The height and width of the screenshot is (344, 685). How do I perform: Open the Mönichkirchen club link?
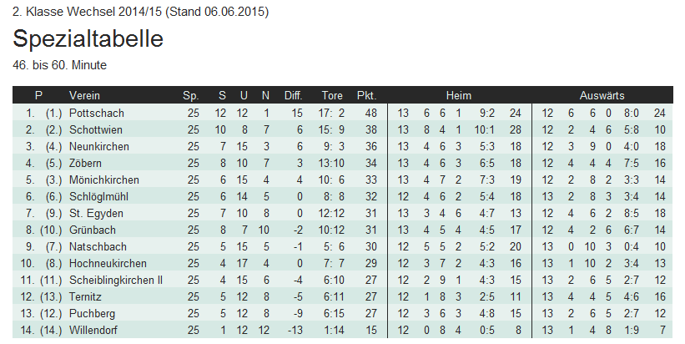click(104, 180)
